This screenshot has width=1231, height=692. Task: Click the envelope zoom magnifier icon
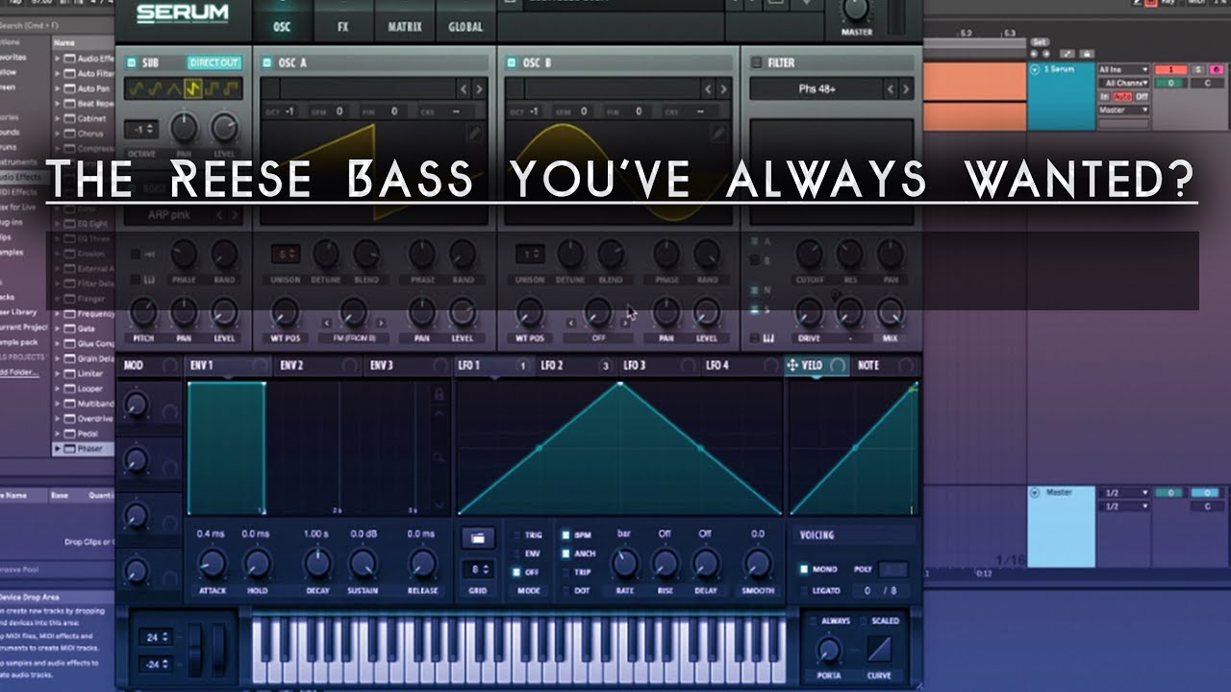(x=439, y=457)
